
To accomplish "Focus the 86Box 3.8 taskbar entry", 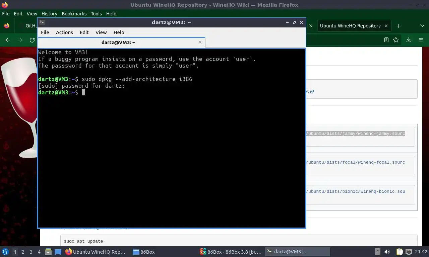I will (231, 252).
